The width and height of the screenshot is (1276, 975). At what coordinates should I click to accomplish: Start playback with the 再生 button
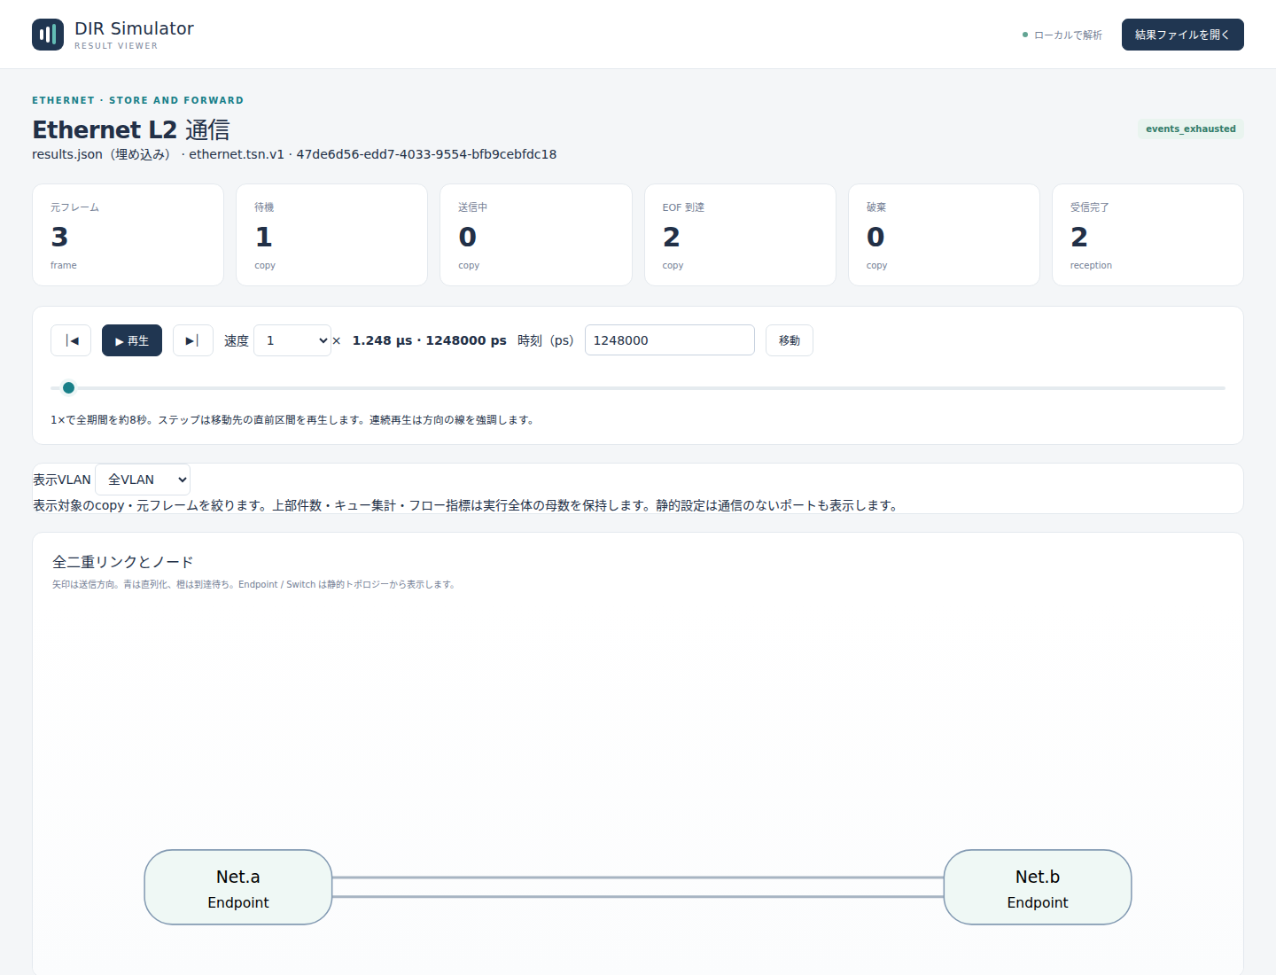click(132, 340)
